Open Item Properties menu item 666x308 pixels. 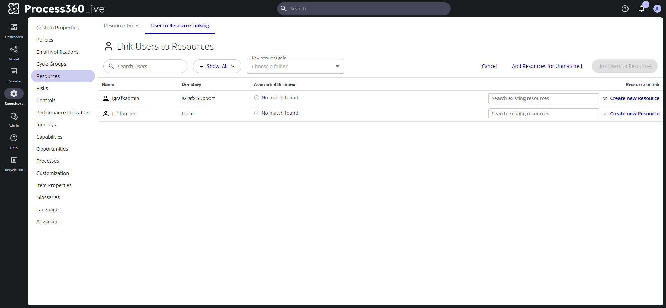point(54,185)
